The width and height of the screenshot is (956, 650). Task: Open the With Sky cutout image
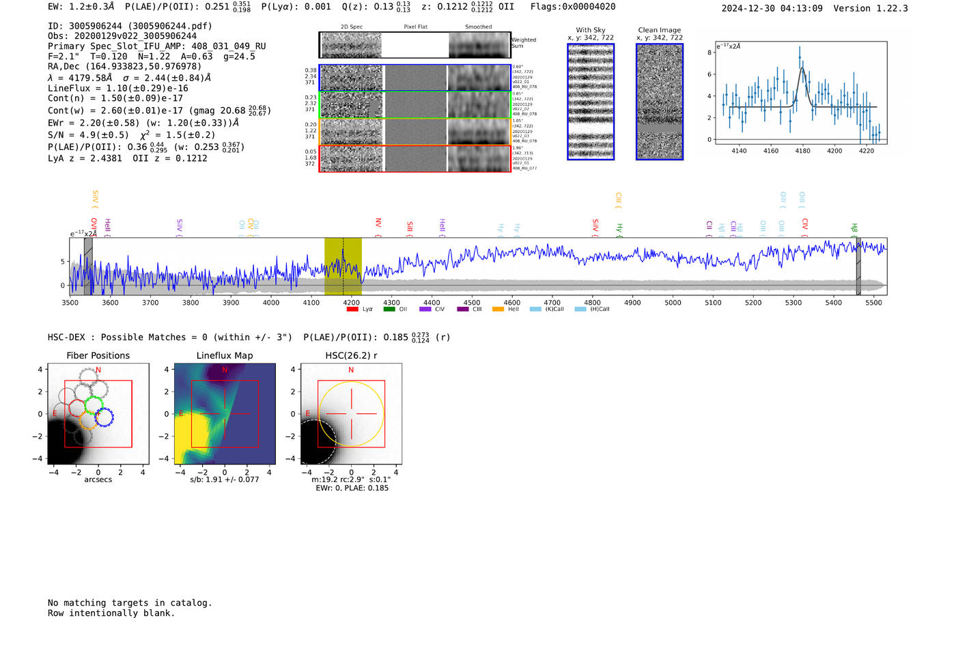coord(591,102)
